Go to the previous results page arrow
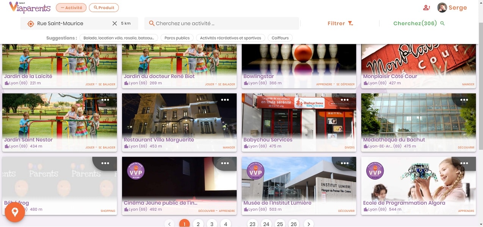483x227 pixels. click(x=170, y=224)
